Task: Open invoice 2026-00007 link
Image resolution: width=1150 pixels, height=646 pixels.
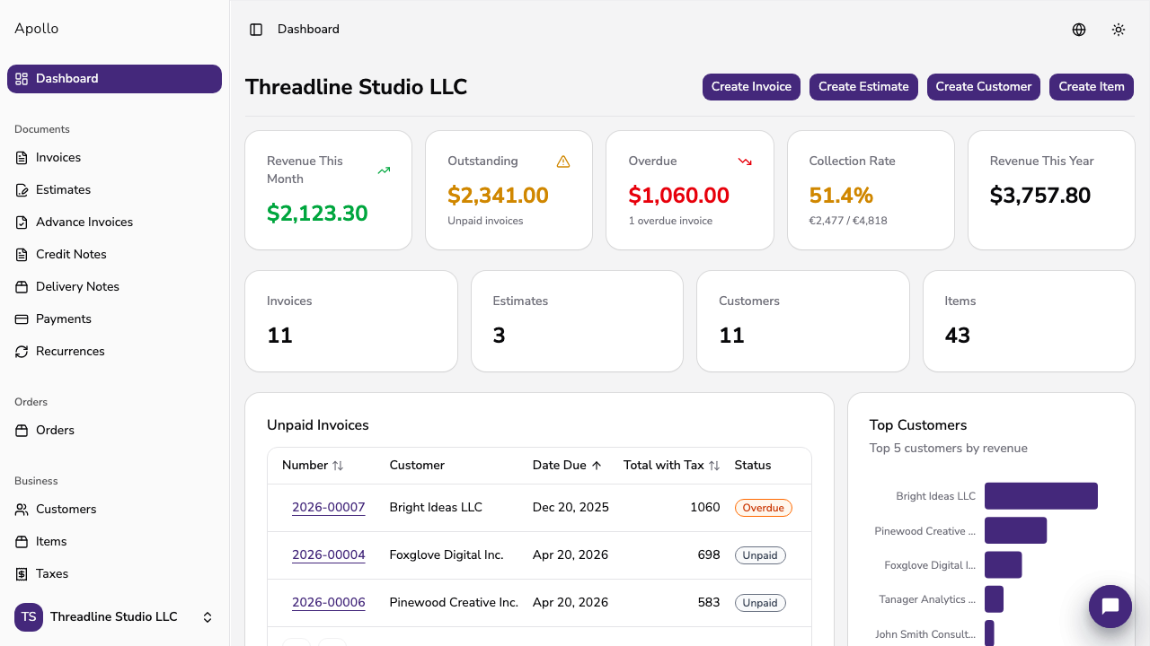Action: (328, 508)
